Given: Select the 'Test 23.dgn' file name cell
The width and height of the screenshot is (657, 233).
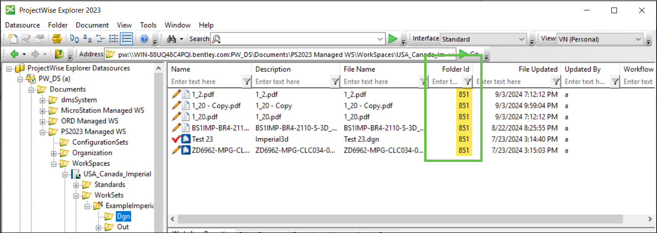Looking at the screenshot, I should click(x=361, y=139).
